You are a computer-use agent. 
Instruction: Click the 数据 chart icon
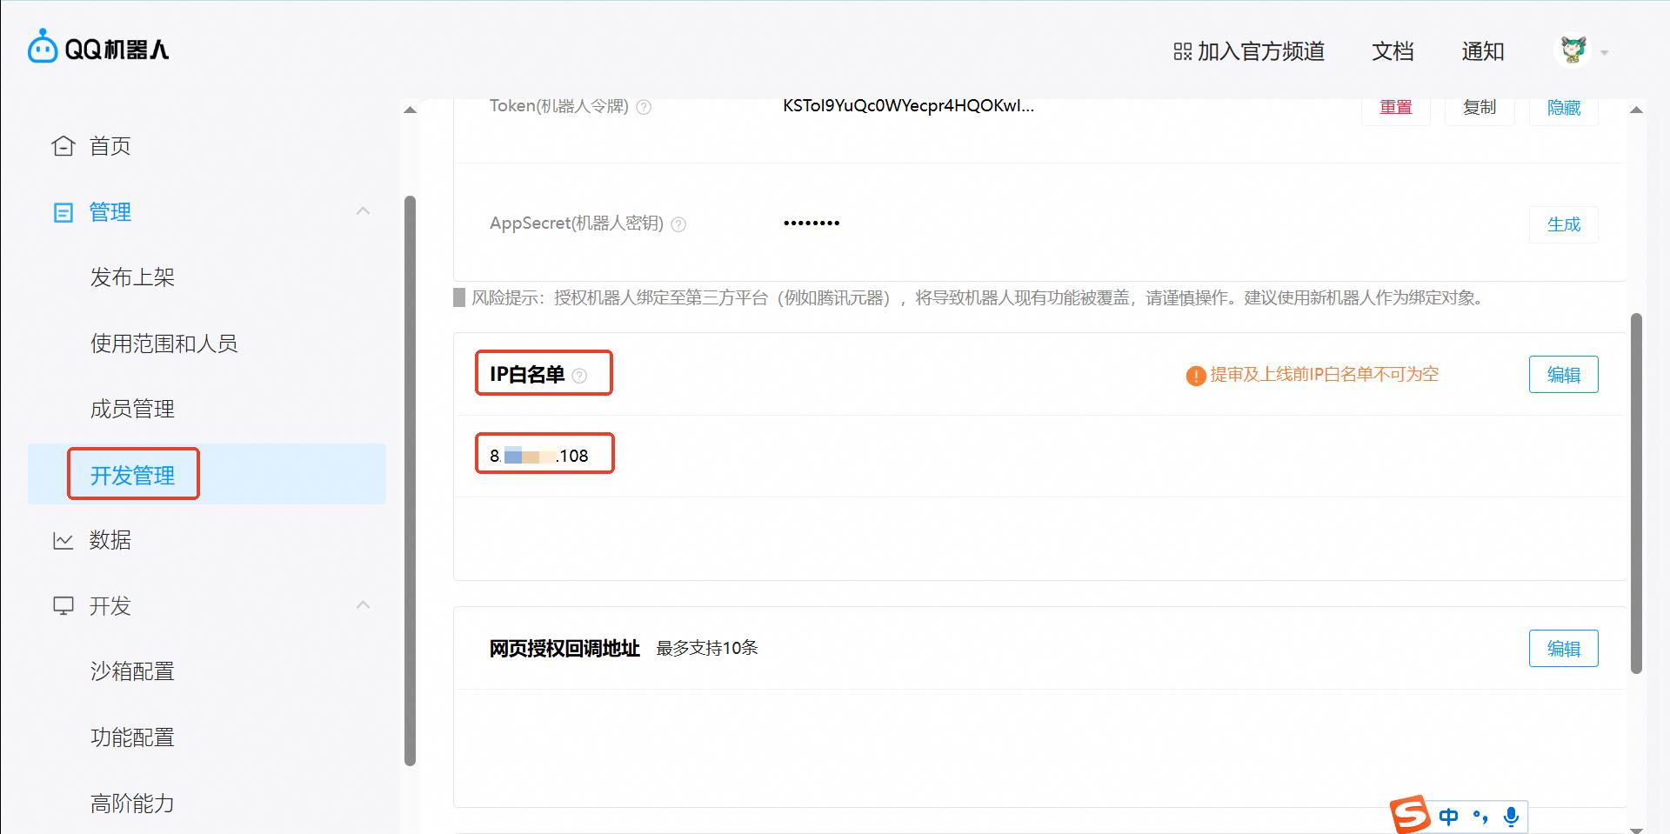(62, 540)
